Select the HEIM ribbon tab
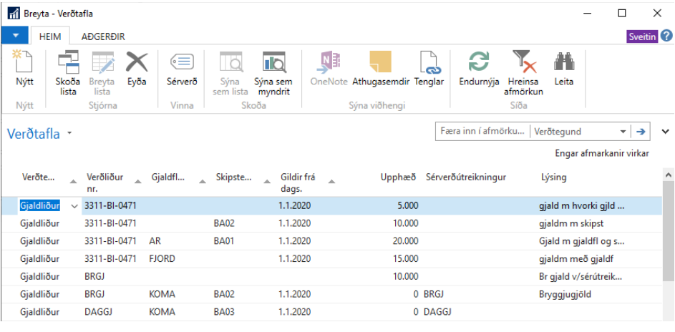Screen dimensions: 675x332 pyautogui.click(x=49, y=36)
